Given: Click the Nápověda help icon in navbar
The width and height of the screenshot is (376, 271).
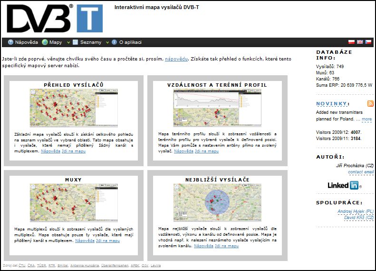Looking at the screenshot, I should [x=10, y=42].
